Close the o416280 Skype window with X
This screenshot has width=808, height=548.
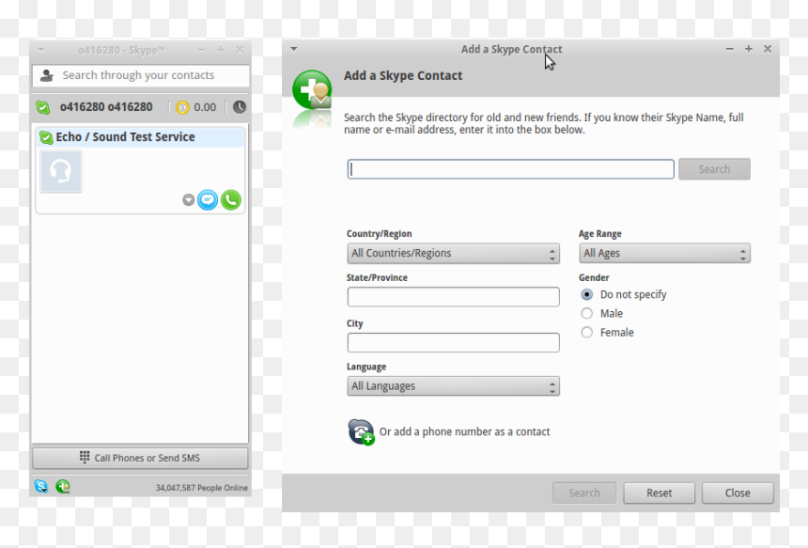239,50
